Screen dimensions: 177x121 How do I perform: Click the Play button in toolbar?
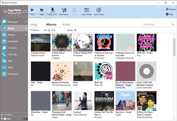pos(32,11)
